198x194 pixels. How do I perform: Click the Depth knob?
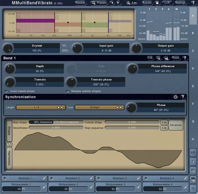pyautogui.click(x=10, y=69)
